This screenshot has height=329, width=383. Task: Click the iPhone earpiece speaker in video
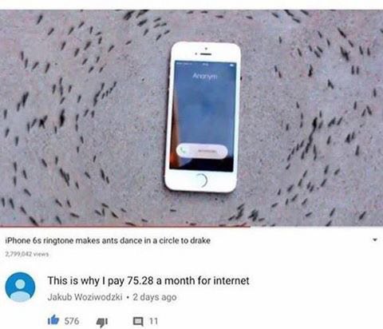[206, 54]
